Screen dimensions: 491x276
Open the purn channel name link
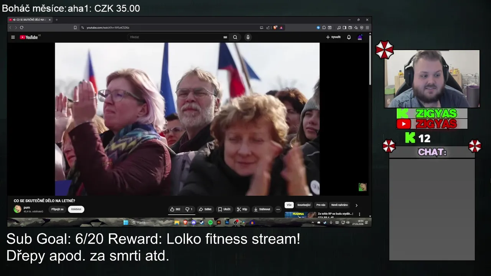click(x=27, y=207)
